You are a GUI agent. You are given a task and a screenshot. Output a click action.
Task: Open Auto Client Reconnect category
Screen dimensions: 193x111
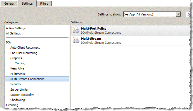tap(25, 47)
